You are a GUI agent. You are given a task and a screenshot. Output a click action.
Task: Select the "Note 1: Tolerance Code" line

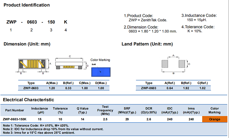pos(36,126)
